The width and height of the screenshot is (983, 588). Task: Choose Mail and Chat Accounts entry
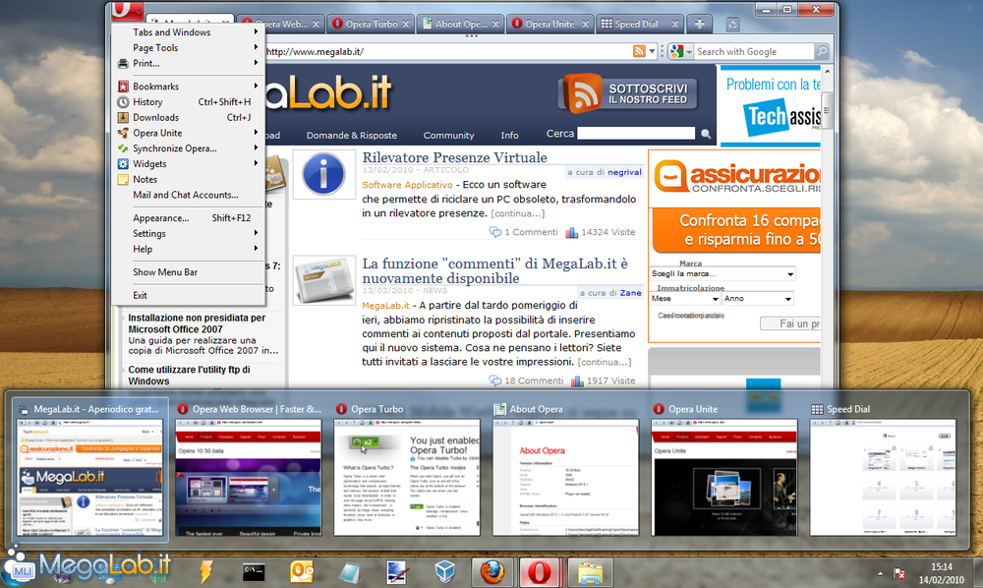(x=188, y=195)
